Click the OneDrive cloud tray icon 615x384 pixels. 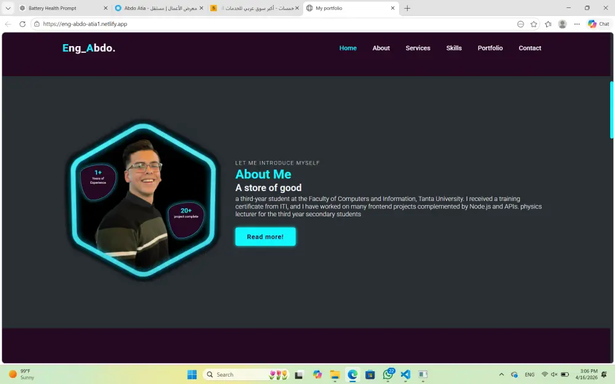514,375
